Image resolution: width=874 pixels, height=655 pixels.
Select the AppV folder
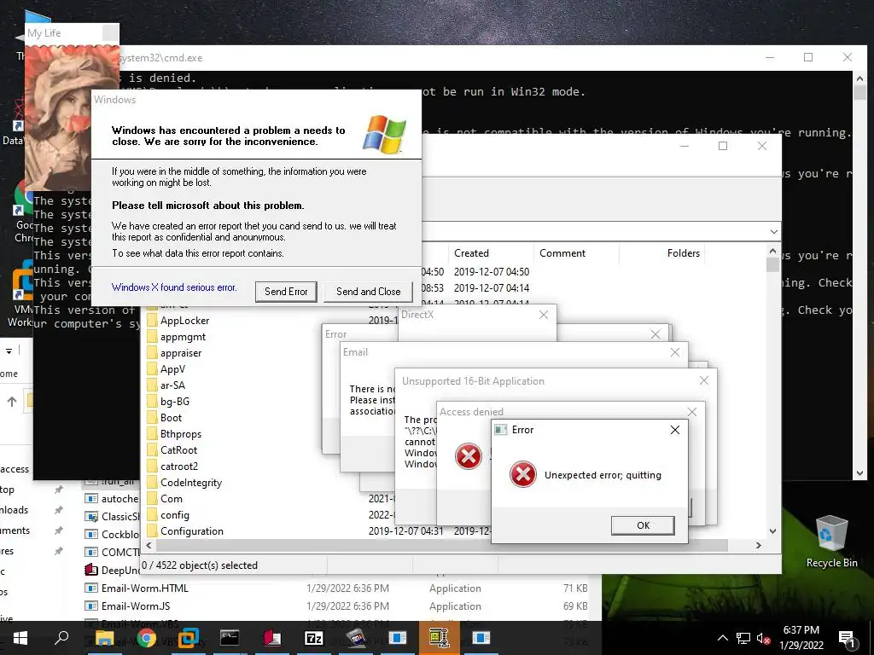pyautogui.click(x=172, y=368)
